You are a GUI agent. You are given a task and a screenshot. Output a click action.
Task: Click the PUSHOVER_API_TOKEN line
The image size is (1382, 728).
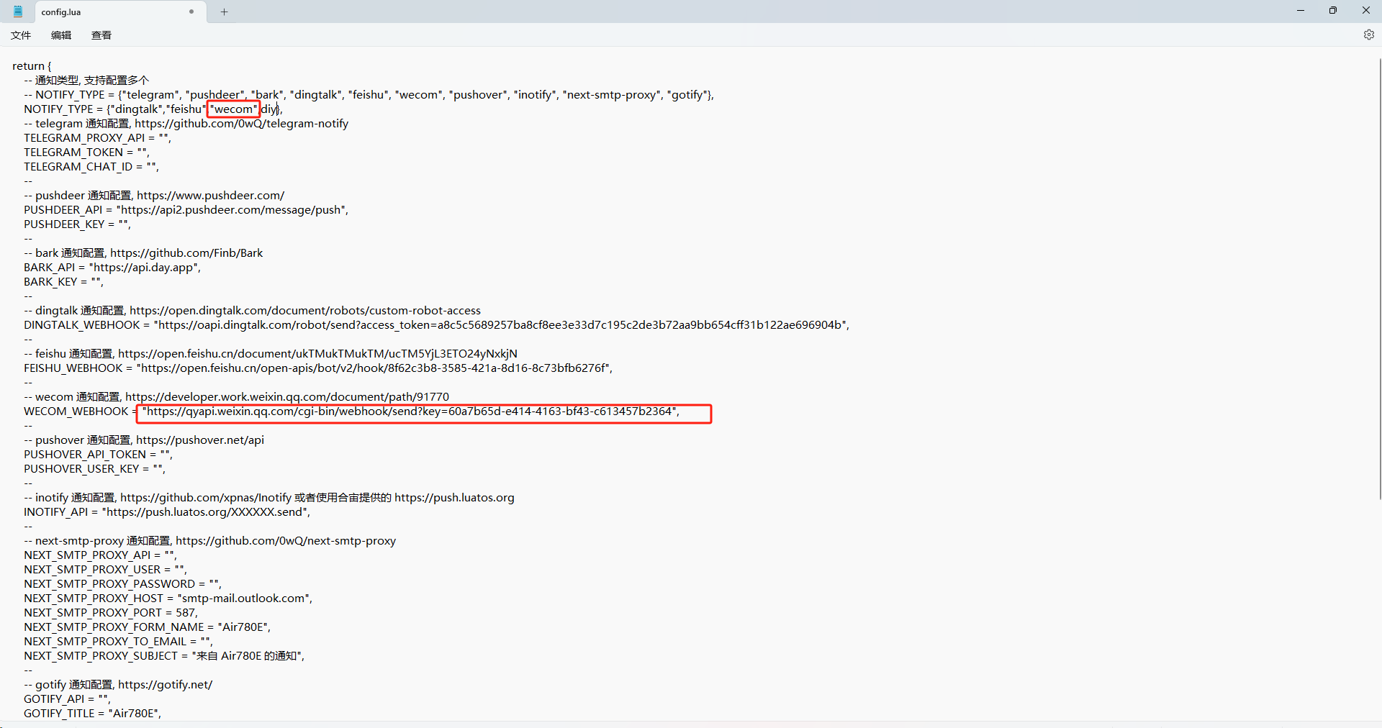click(98, 455)
